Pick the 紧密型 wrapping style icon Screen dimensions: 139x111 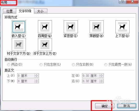click(71, 27)
